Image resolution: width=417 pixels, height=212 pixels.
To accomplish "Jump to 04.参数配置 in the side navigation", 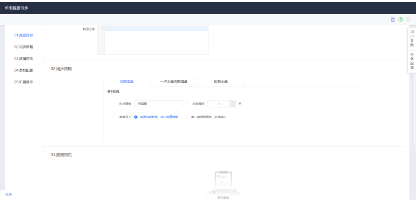I will pyautogui.click(x=23, y=70).
